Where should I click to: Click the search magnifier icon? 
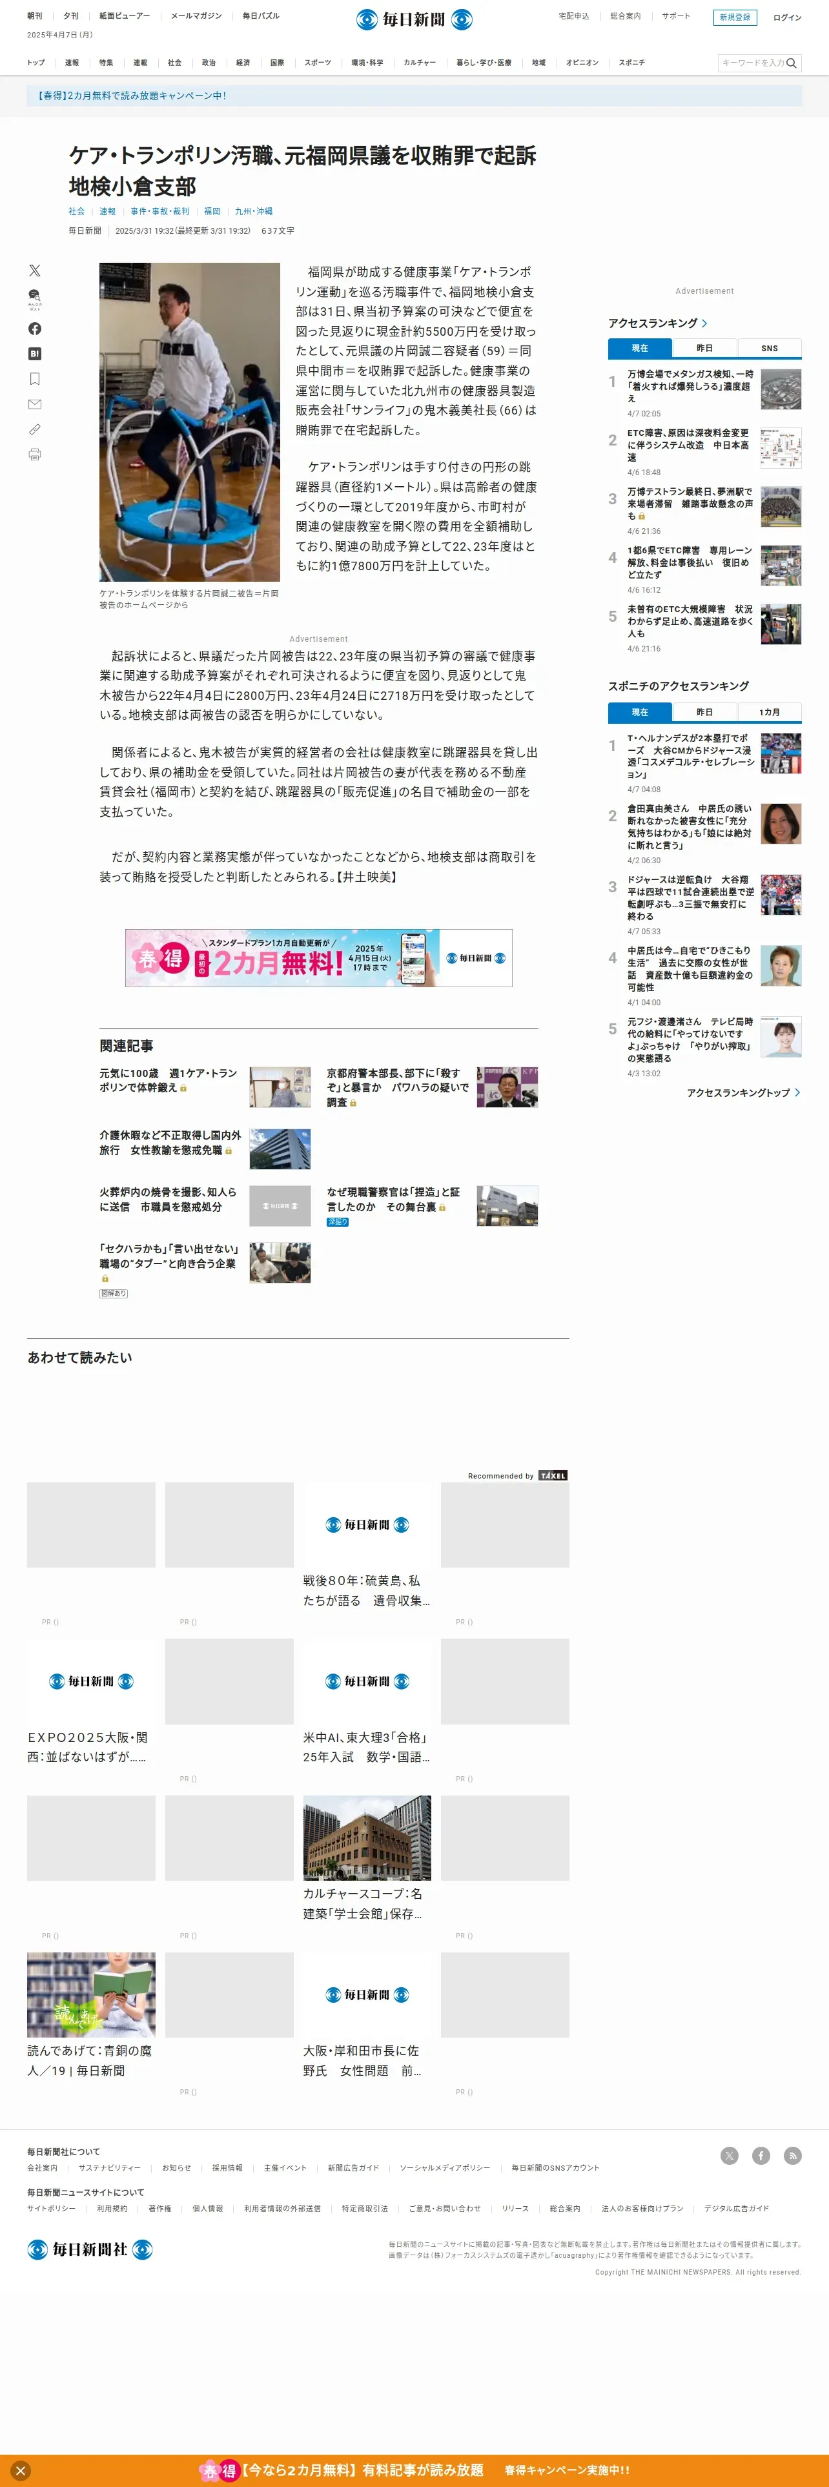[x=792, y=63]
